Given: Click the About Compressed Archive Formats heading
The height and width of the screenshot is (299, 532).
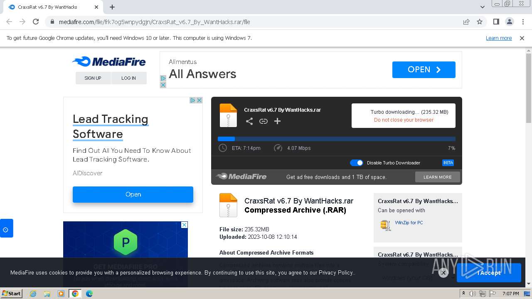Looking at the screenshot, I should (266, 252).
